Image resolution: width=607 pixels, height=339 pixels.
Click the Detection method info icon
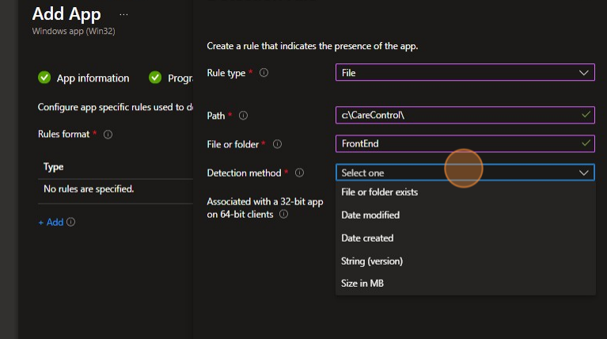point(298,173)
